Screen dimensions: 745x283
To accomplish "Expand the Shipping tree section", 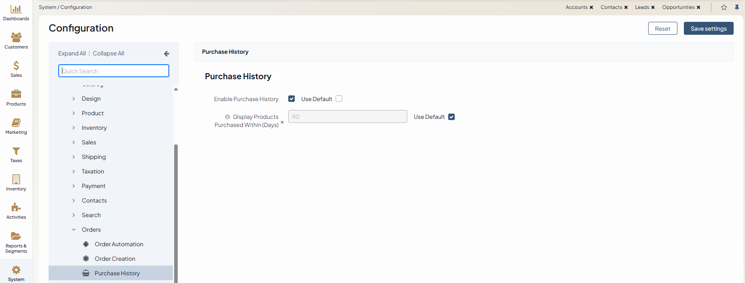I will pyautogui.click(x=74, y=157).
